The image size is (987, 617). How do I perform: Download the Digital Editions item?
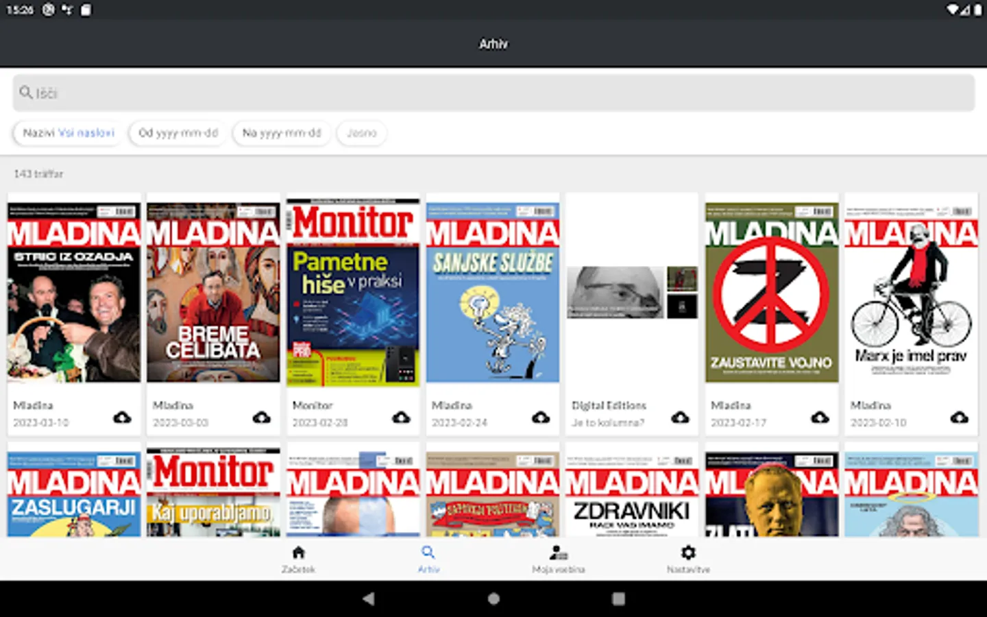pyautogui.click(x=680, y=417)
